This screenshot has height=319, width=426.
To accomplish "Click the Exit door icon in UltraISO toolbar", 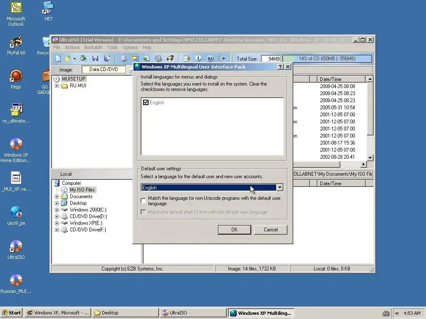I will pos(222,58).
